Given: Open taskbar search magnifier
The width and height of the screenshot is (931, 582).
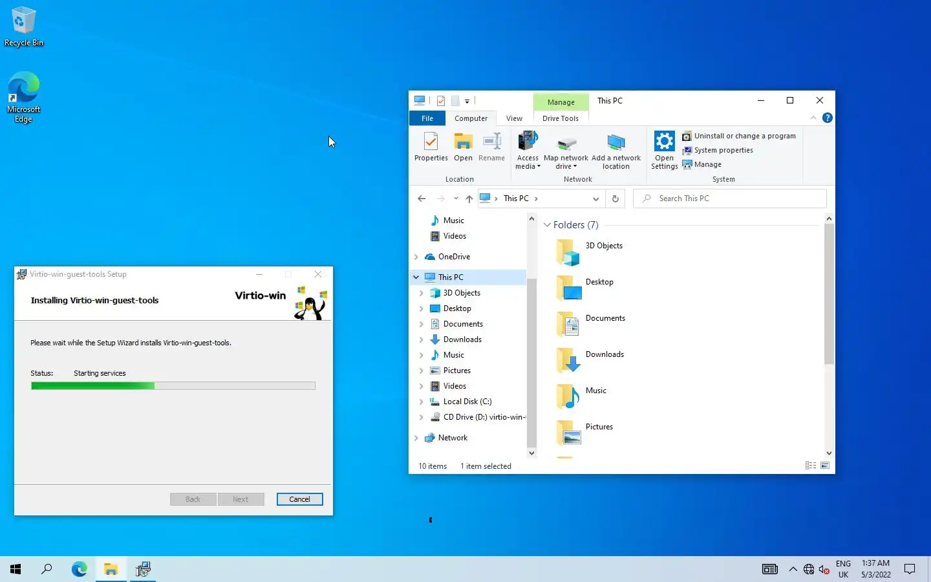Looking at the screenshot, I should tap(47, 569).
